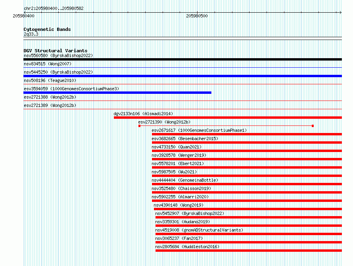Select the red nsv4444404 variant bar
The image size is (353, 266).
tap(247, 184)
